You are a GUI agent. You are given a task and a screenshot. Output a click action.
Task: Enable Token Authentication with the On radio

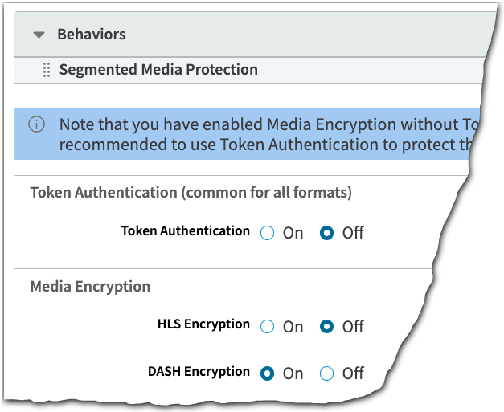(x=268, y=233)
